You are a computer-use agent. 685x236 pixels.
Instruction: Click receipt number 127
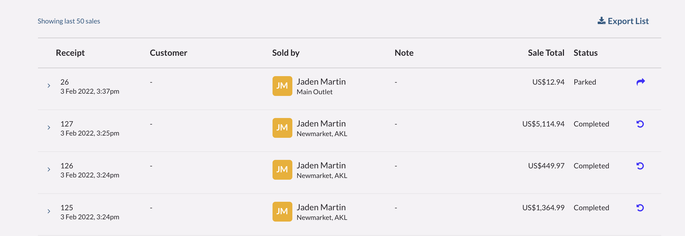point(67,123)
